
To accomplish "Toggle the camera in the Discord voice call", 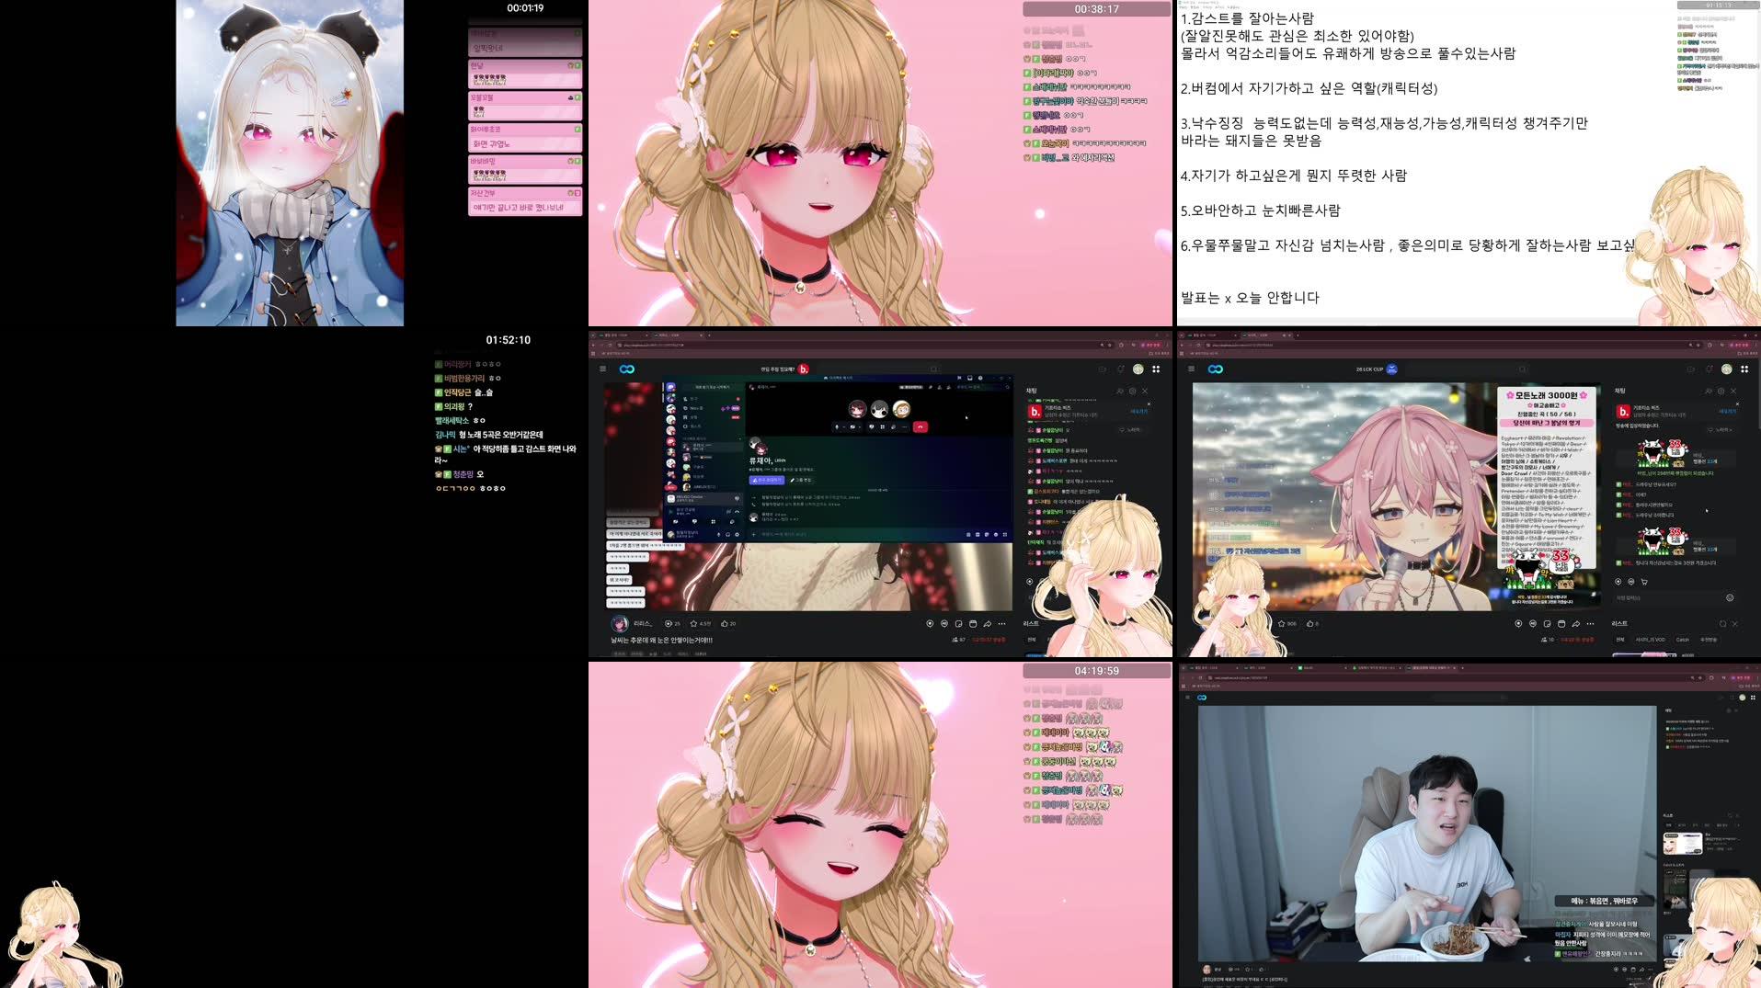I will 852,426.
